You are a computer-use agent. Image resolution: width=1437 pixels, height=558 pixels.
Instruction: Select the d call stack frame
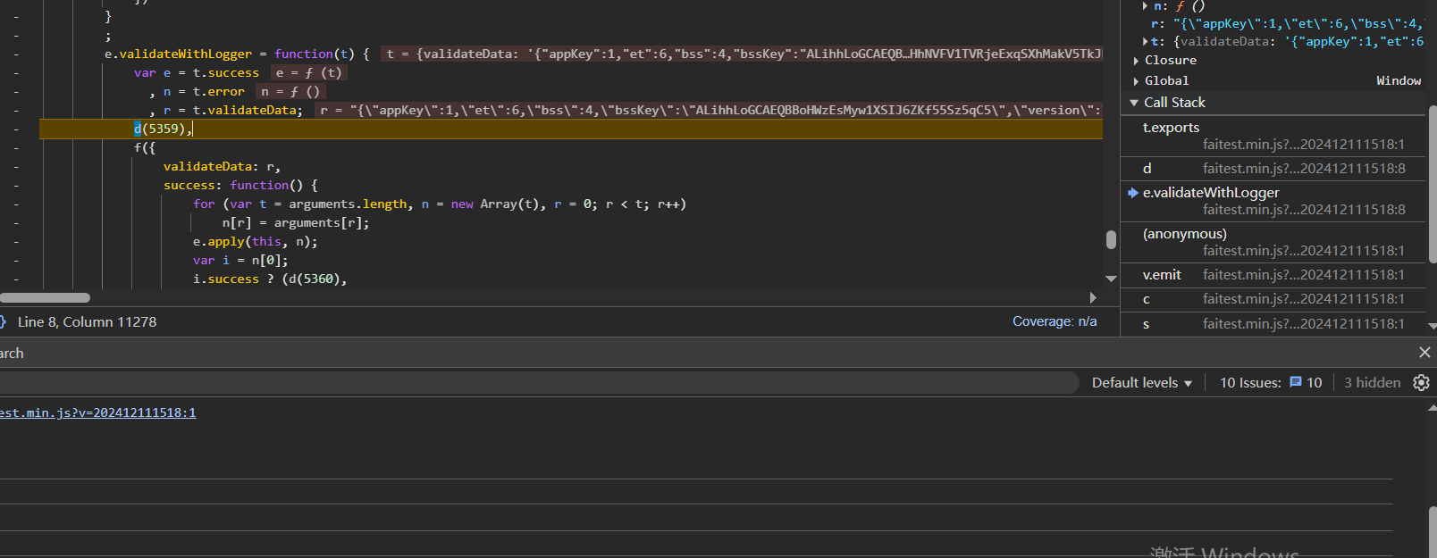(1273, 169)
